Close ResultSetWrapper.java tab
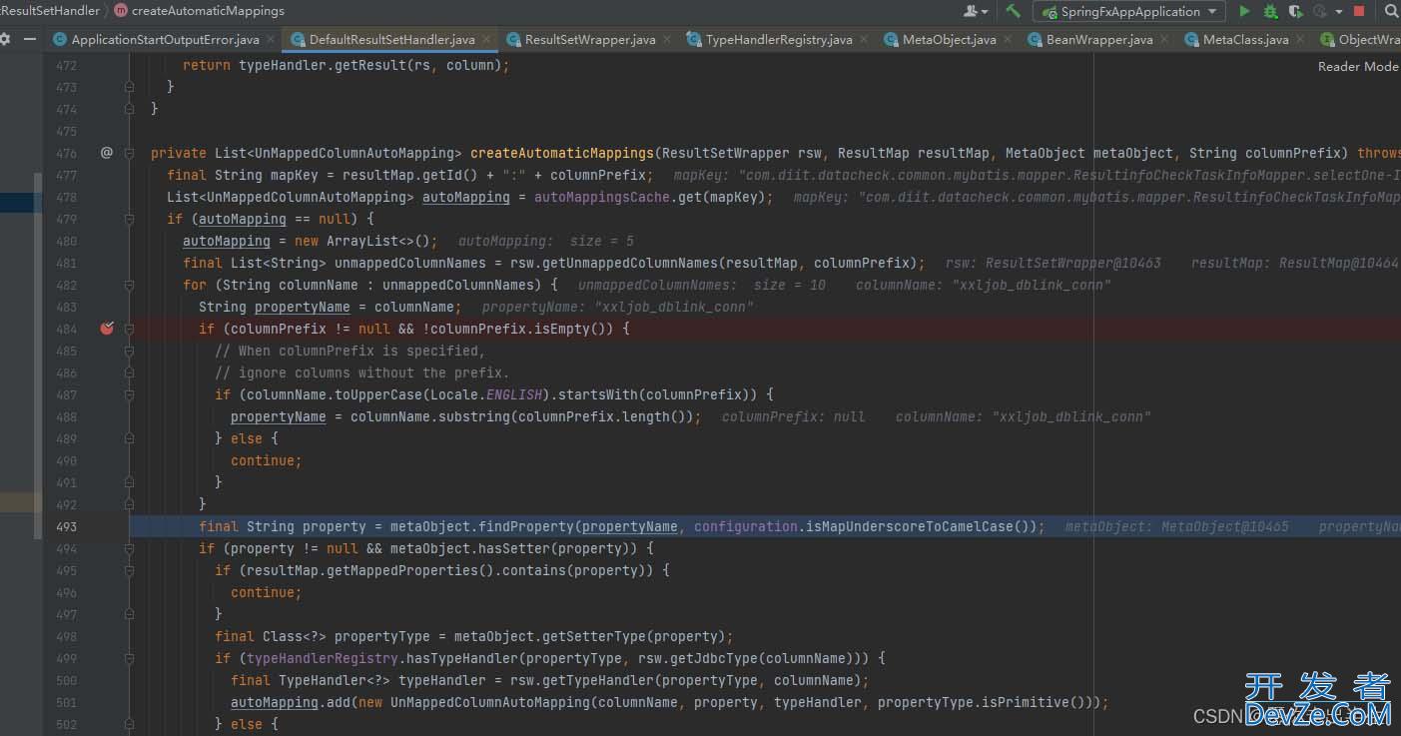The width and height of the screenshot is (1401, 736). 668,40
